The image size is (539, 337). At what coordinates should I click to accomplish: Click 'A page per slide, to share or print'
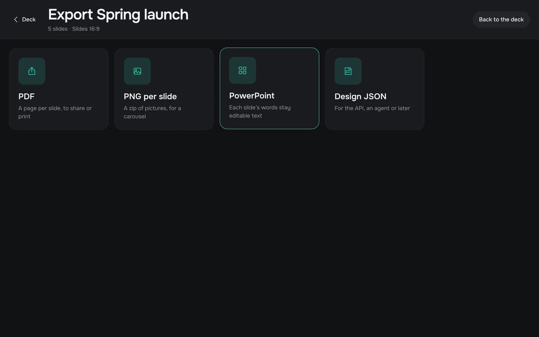pos(55,112)
